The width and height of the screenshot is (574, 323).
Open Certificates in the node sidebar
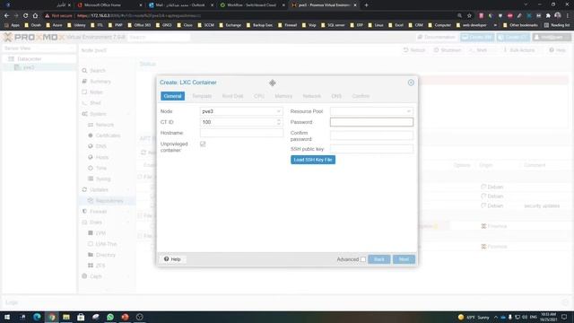click(x=108, y=135)
